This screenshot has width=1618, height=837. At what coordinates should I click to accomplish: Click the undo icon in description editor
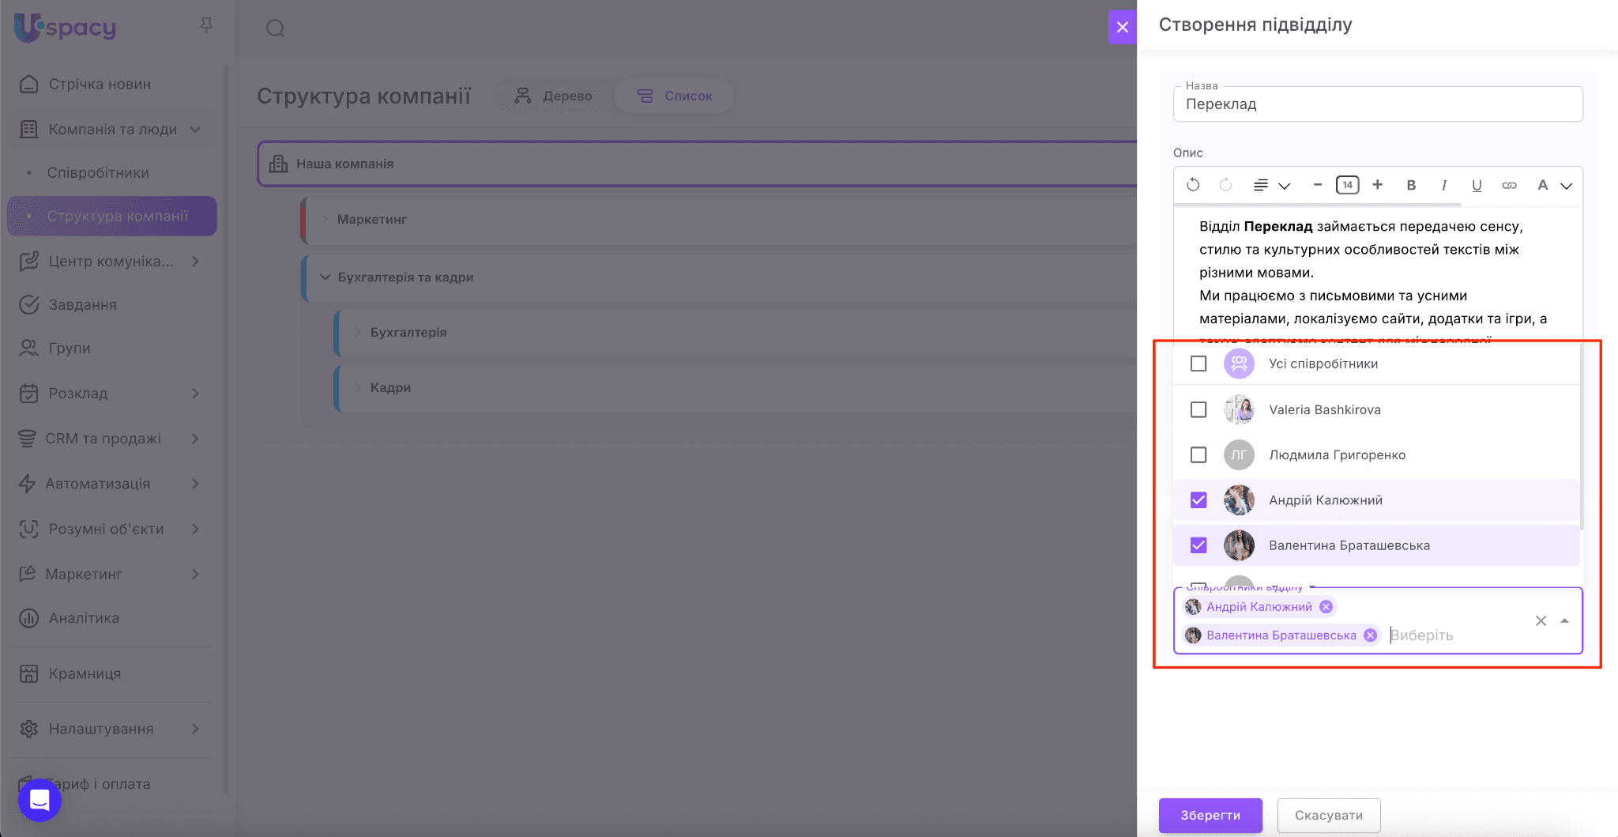[1193, 185]
